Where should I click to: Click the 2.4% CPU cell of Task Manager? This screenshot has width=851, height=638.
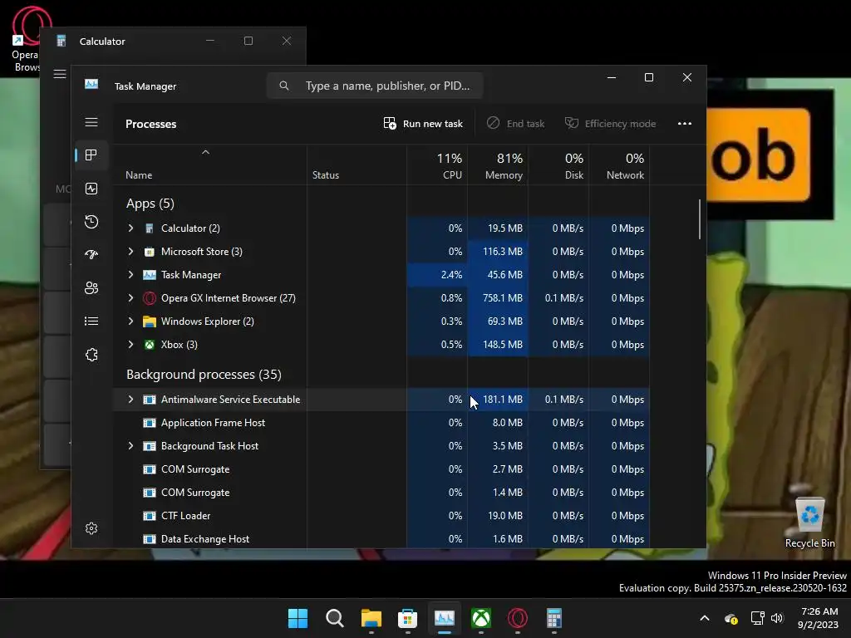click(437, 275)
